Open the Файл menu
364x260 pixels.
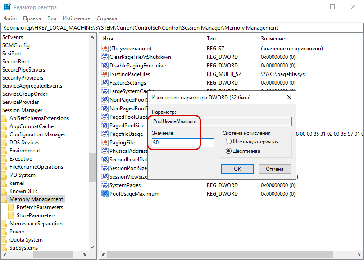pos(10,18)
